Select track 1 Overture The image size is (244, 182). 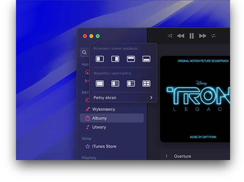pos(195,156)
